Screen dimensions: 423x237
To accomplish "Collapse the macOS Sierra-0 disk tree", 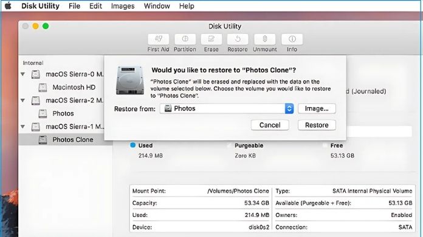I will point(23,74).
